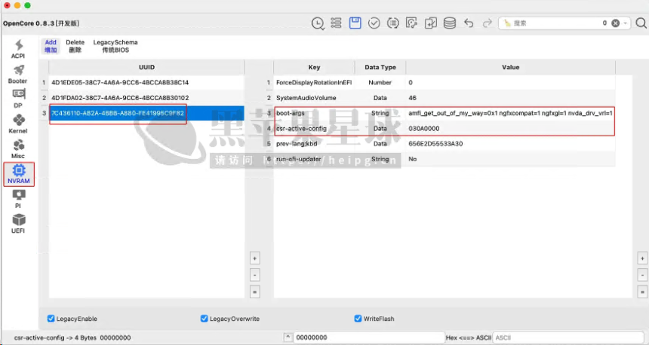Click the magnifying glass search icon
649x345 pixels.
point(641,23)
